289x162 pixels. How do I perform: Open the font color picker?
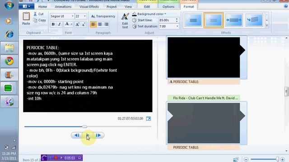click(x=67, y=24)
